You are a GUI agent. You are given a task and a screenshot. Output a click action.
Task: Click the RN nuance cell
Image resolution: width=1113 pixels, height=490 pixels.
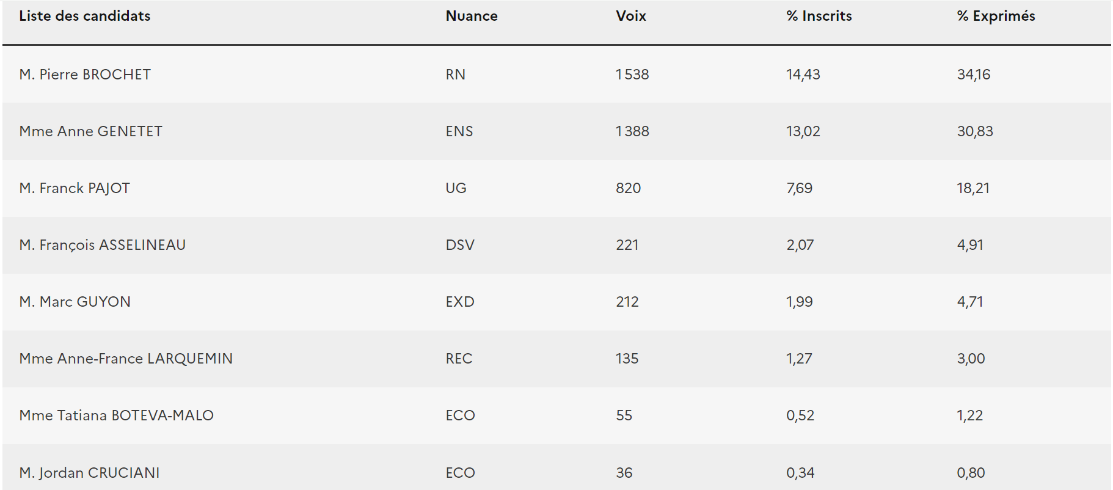click(455, 75)
